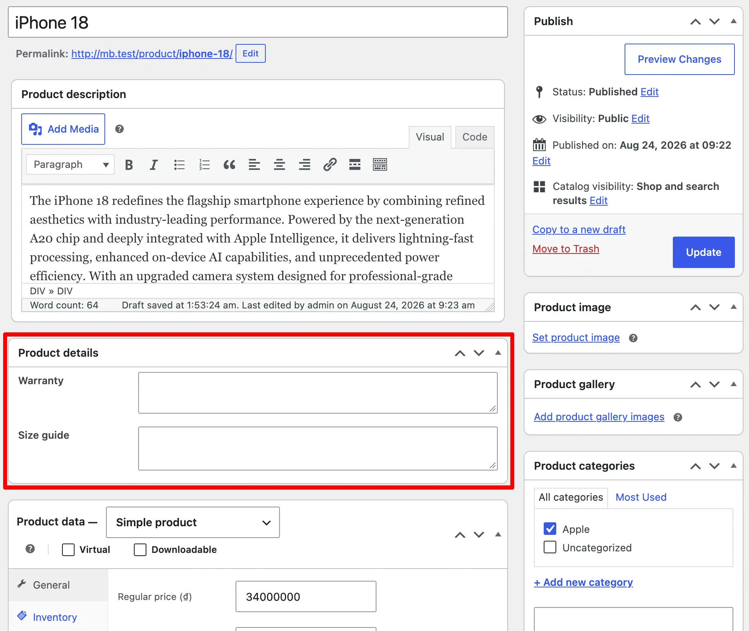Align text center
This screenshot has width=749, height=631.
[x=280, y=165]
